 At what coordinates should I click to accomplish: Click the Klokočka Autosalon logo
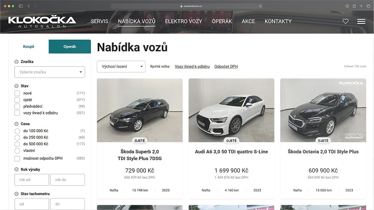42,21
